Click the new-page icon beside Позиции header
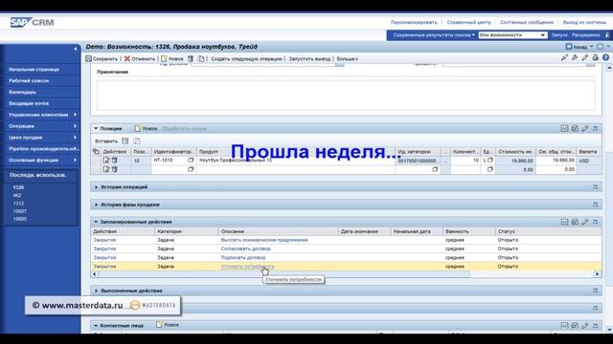613x344 pixels. 137,128
